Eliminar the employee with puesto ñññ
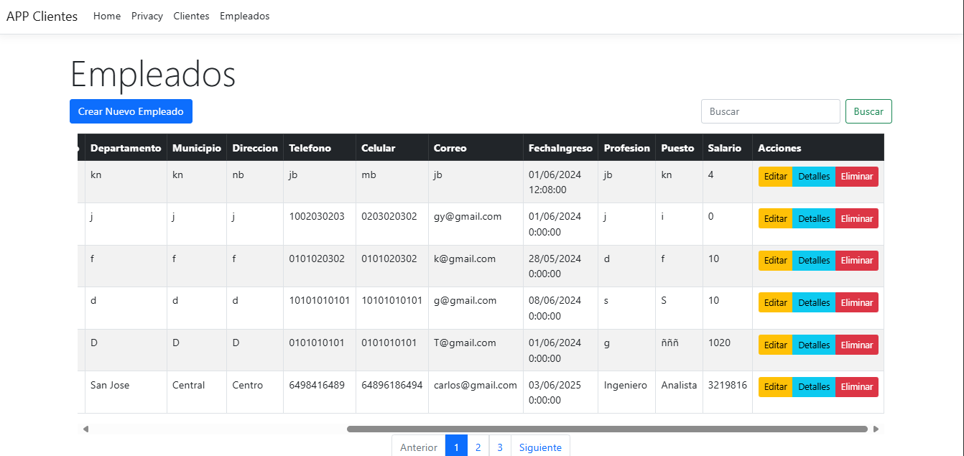Viewport: 964px width, 456px height. (856, 344)
